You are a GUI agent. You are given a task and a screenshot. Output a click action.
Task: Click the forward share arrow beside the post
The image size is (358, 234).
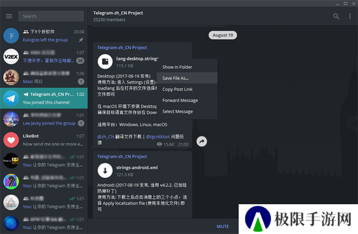coord(202,142)
